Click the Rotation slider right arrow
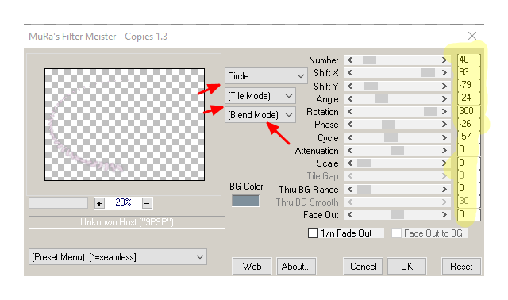 [x=444, y=112]
